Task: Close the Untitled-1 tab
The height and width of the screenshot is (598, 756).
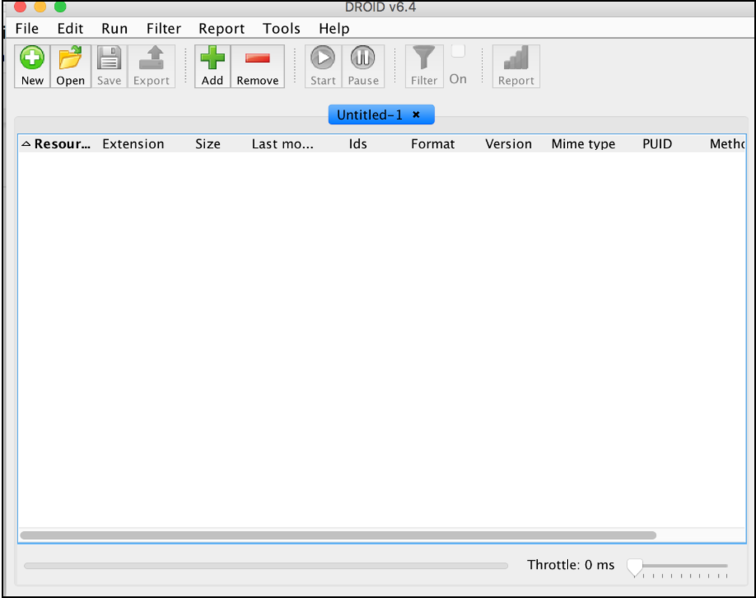Action: [416, 115]
